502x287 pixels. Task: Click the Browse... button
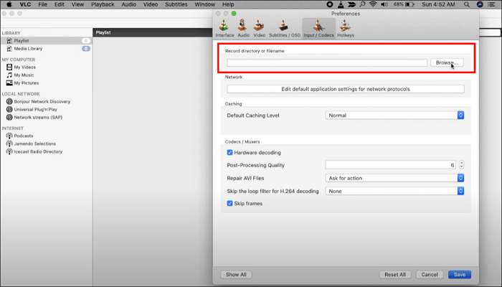[447, 63]
